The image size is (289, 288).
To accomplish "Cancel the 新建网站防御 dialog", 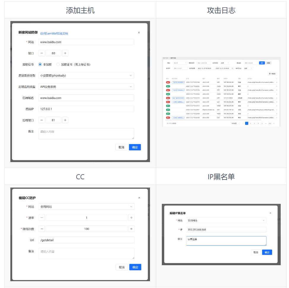I will click(121, 147).
